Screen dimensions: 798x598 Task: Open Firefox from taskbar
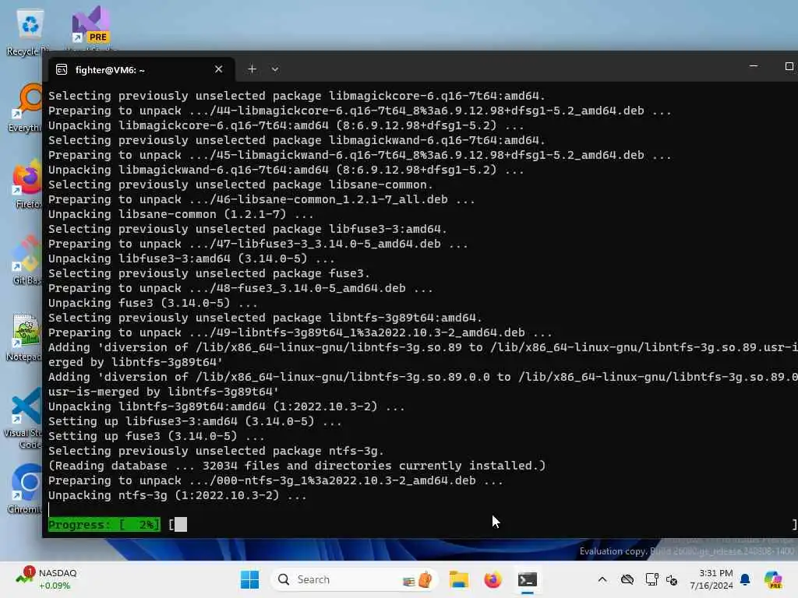tap(493, 579)
